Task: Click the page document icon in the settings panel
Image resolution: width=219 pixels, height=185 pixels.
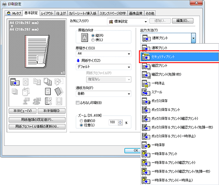Action: tap(48, 91)
